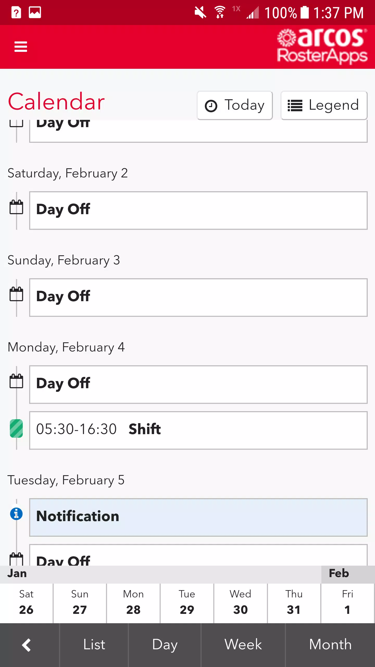This screenshot has height=667, width=375.
Task: Open the hamburger navigation menu
Action: (x=21, y=47)
